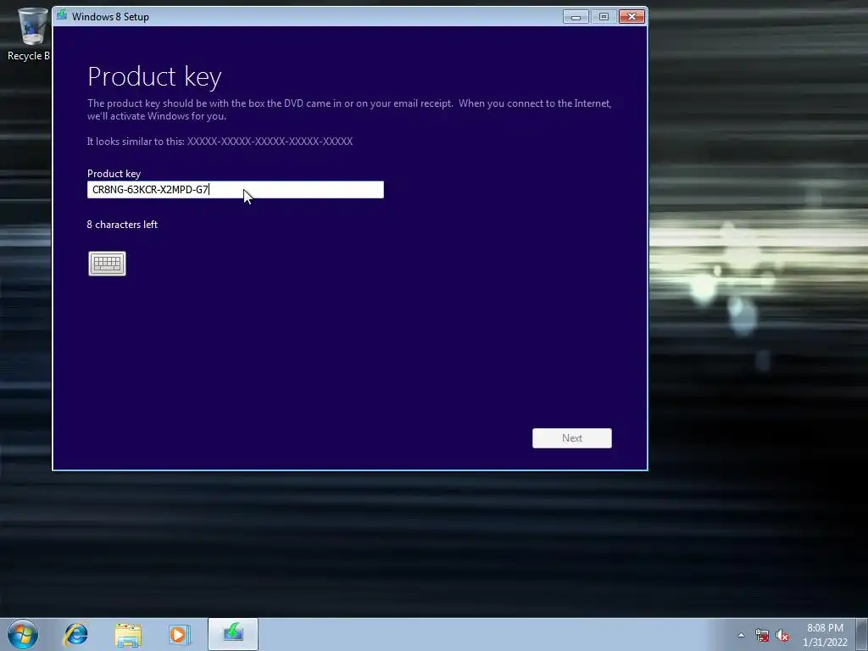This screenshot has width=868, height=651.
Task: Click the Windows 8 Setup title bar icon
Action: (x=62, y=15)
